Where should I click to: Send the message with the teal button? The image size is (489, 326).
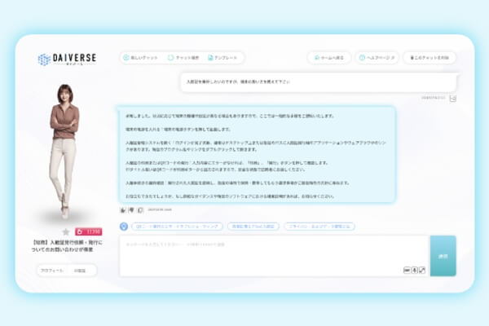click(443, 256)
